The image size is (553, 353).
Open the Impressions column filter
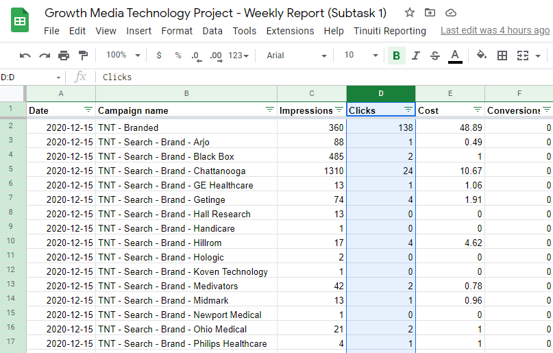click(x=339, y=110)
